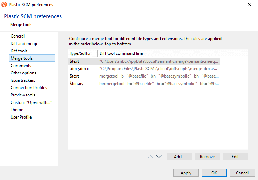Screen dimensions: 258x180
Task: Edit the selected merge rule
Action: click(x=235, y=156)
